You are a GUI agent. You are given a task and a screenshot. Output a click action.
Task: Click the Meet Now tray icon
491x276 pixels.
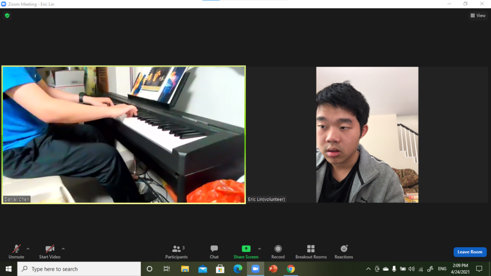coord(377,269)
